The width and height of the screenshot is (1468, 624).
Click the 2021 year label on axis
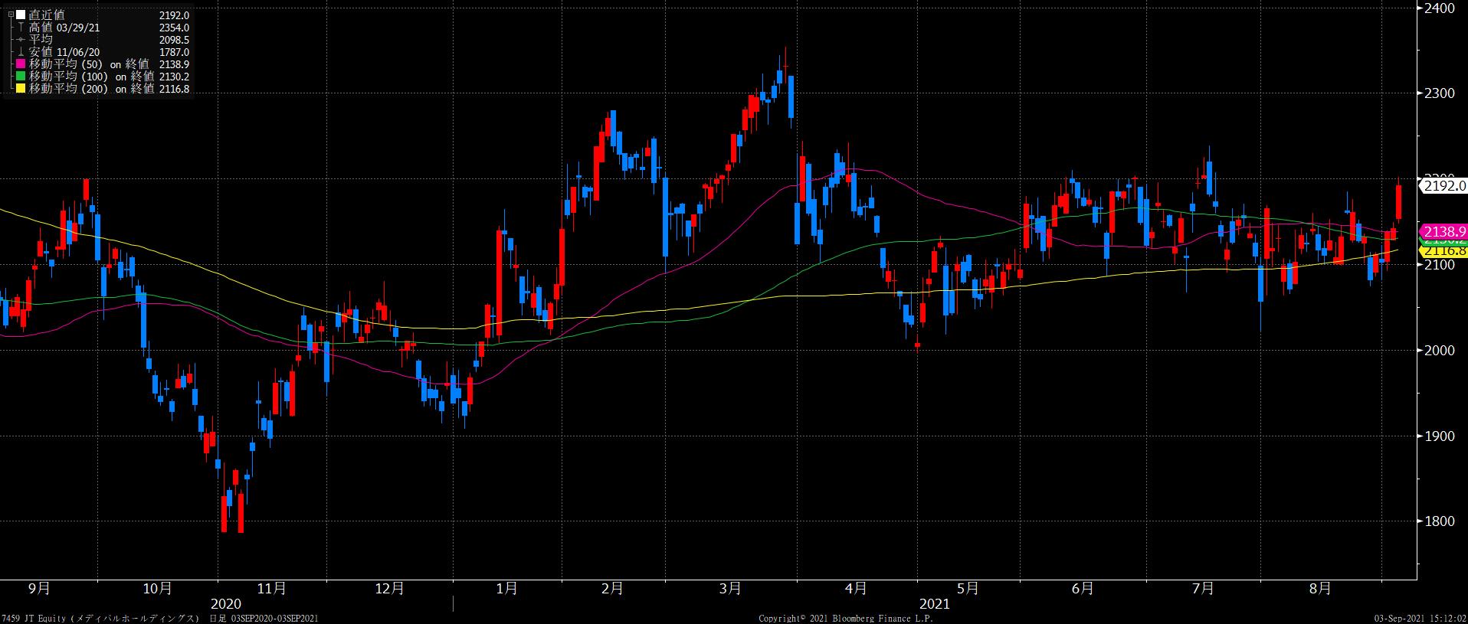tap(934, 604)
